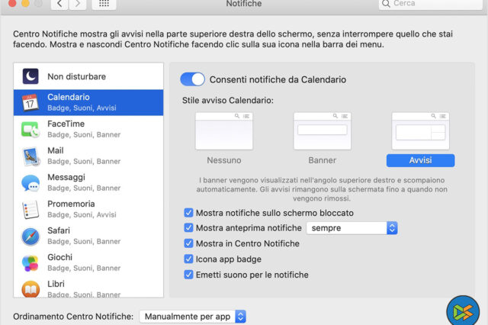Image resolution: width=488 pixels, height=325 pixels.
Task: Choose the Nessuno alert style thumbnail
Action: tap(224, 131)
